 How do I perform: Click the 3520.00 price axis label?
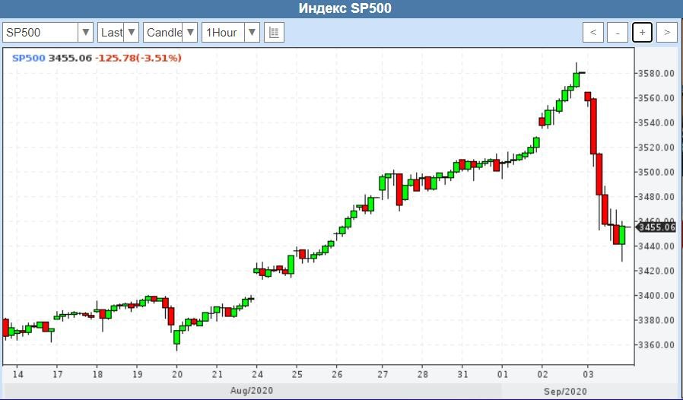[x=656, y=148]
